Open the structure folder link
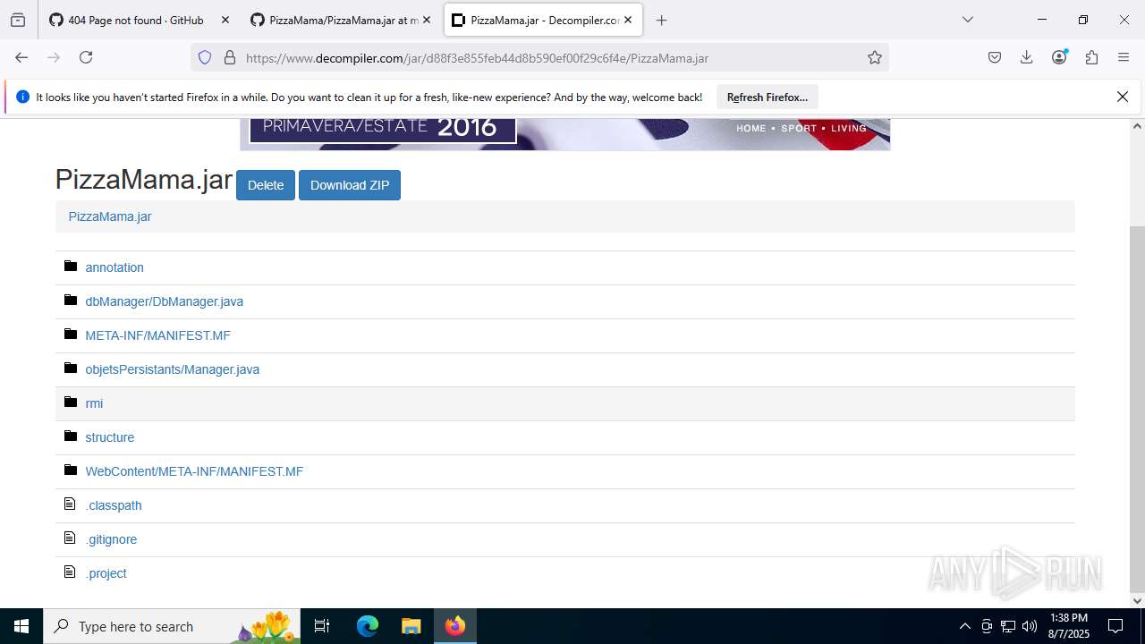Screen dimensions: 1145x644 [x=109, y=437]
